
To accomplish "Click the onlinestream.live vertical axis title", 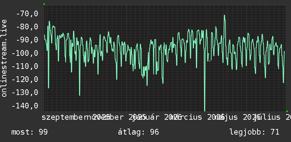I will [x=4, y=58].
